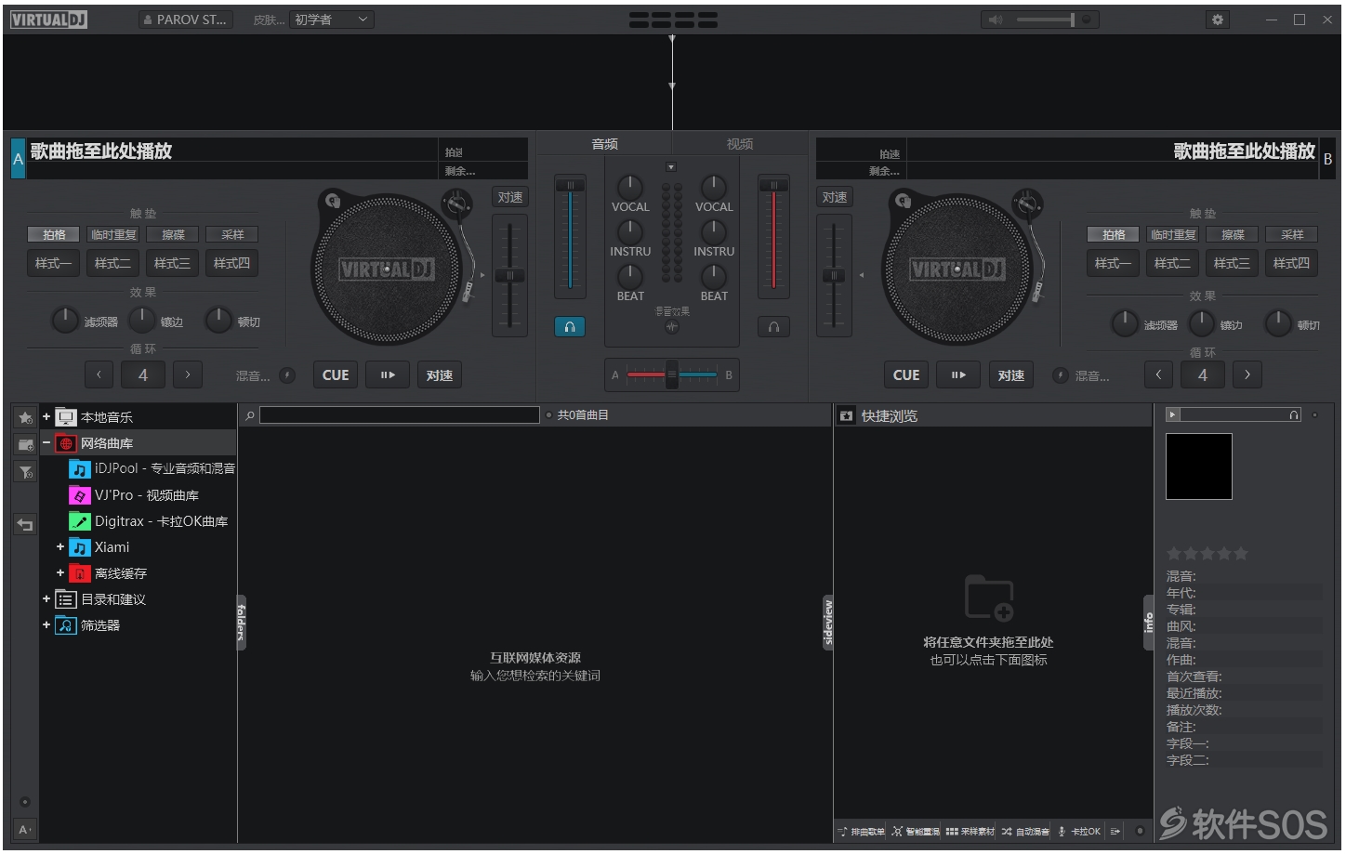
Task: Click the PAROV ST... user account icon
Action: (148, 20)
